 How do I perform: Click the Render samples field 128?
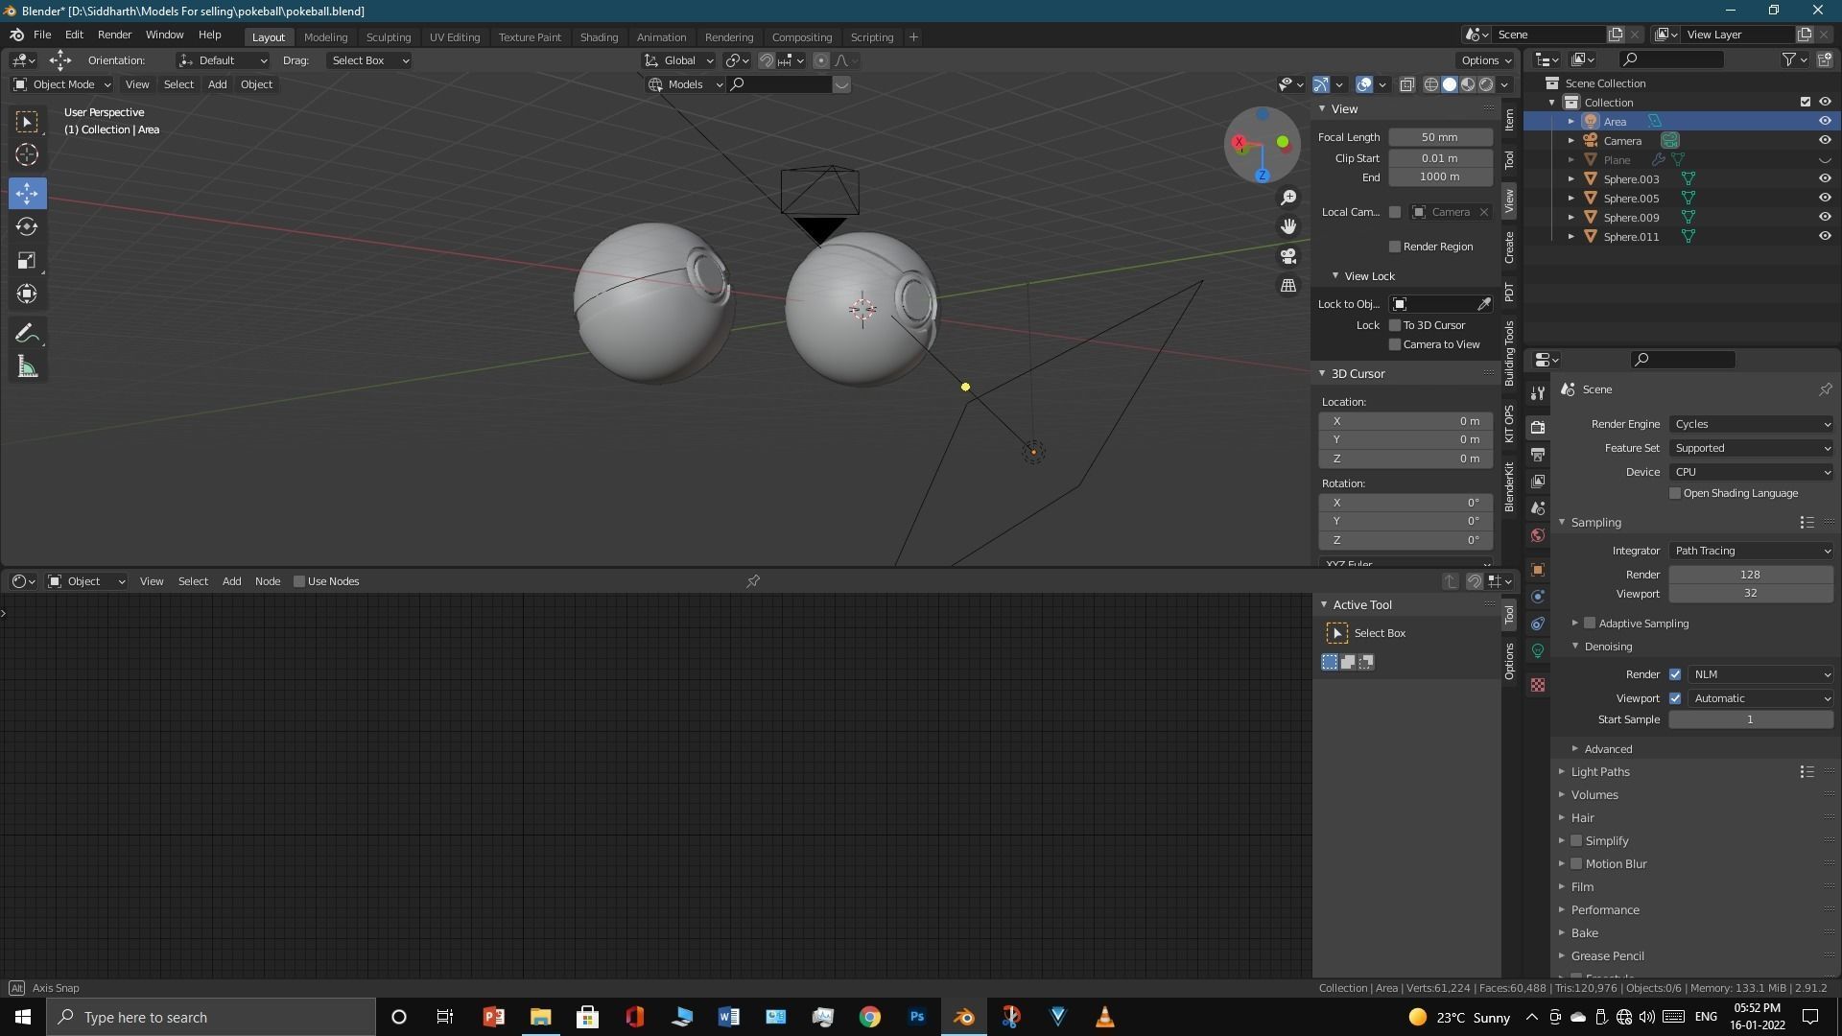[x=1751, y=575]
